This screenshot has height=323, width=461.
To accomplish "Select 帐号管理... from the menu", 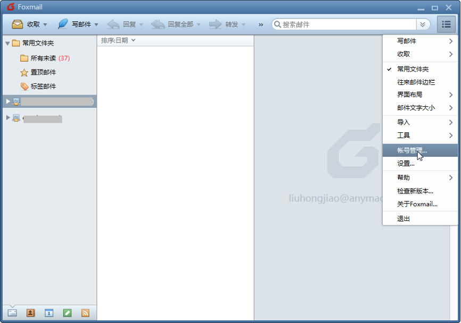I will (x=411, y=150).
